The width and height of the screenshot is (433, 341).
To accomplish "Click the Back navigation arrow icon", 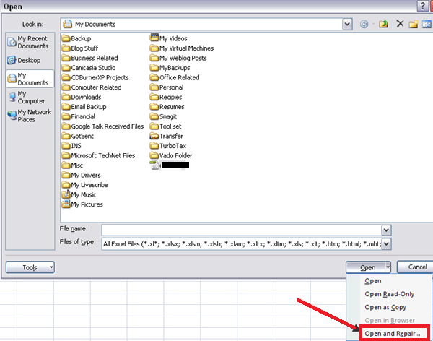I will (364, 24).
